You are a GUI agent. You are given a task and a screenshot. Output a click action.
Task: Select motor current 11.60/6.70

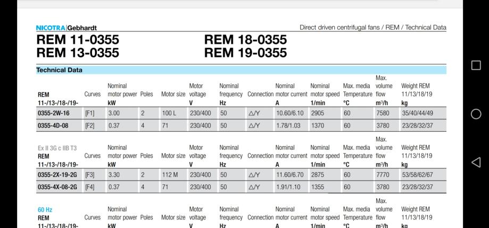[x=289, y=175]
